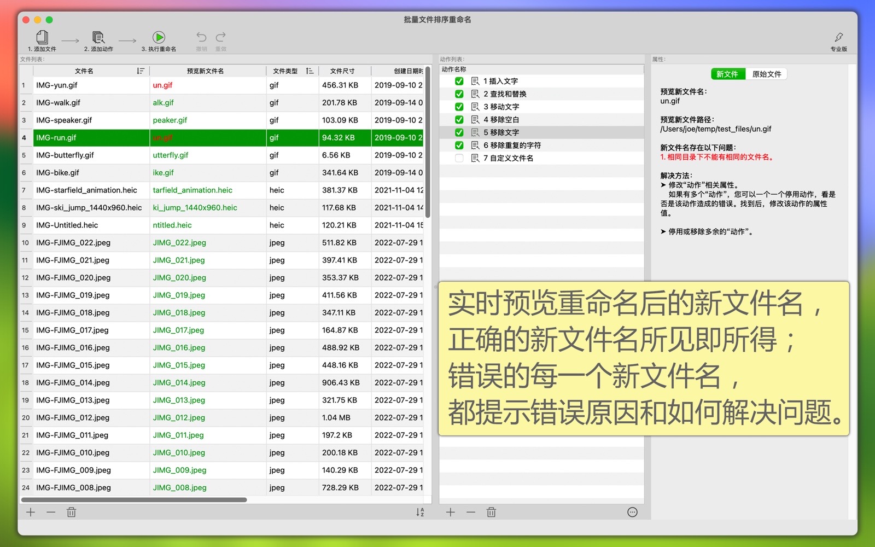
Task: Sort by the 文件尺寸 column header
Action: pos(342,71)
